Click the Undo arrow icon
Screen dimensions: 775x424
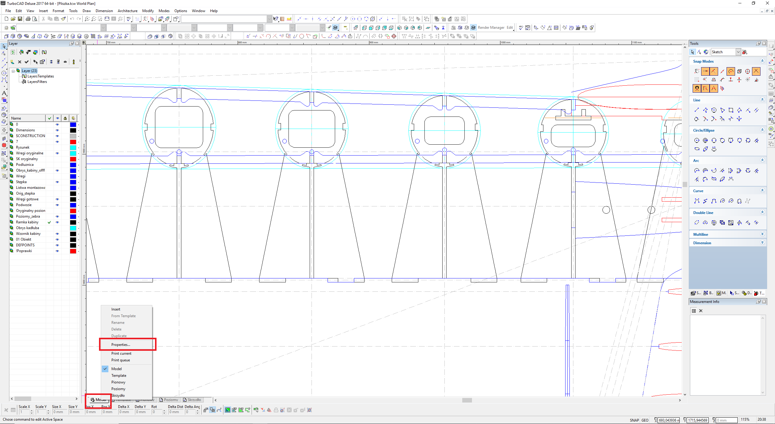pos(72,19)
